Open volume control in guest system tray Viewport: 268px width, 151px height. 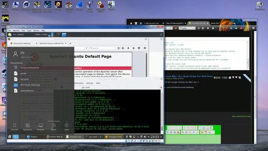tap(145, 137)
